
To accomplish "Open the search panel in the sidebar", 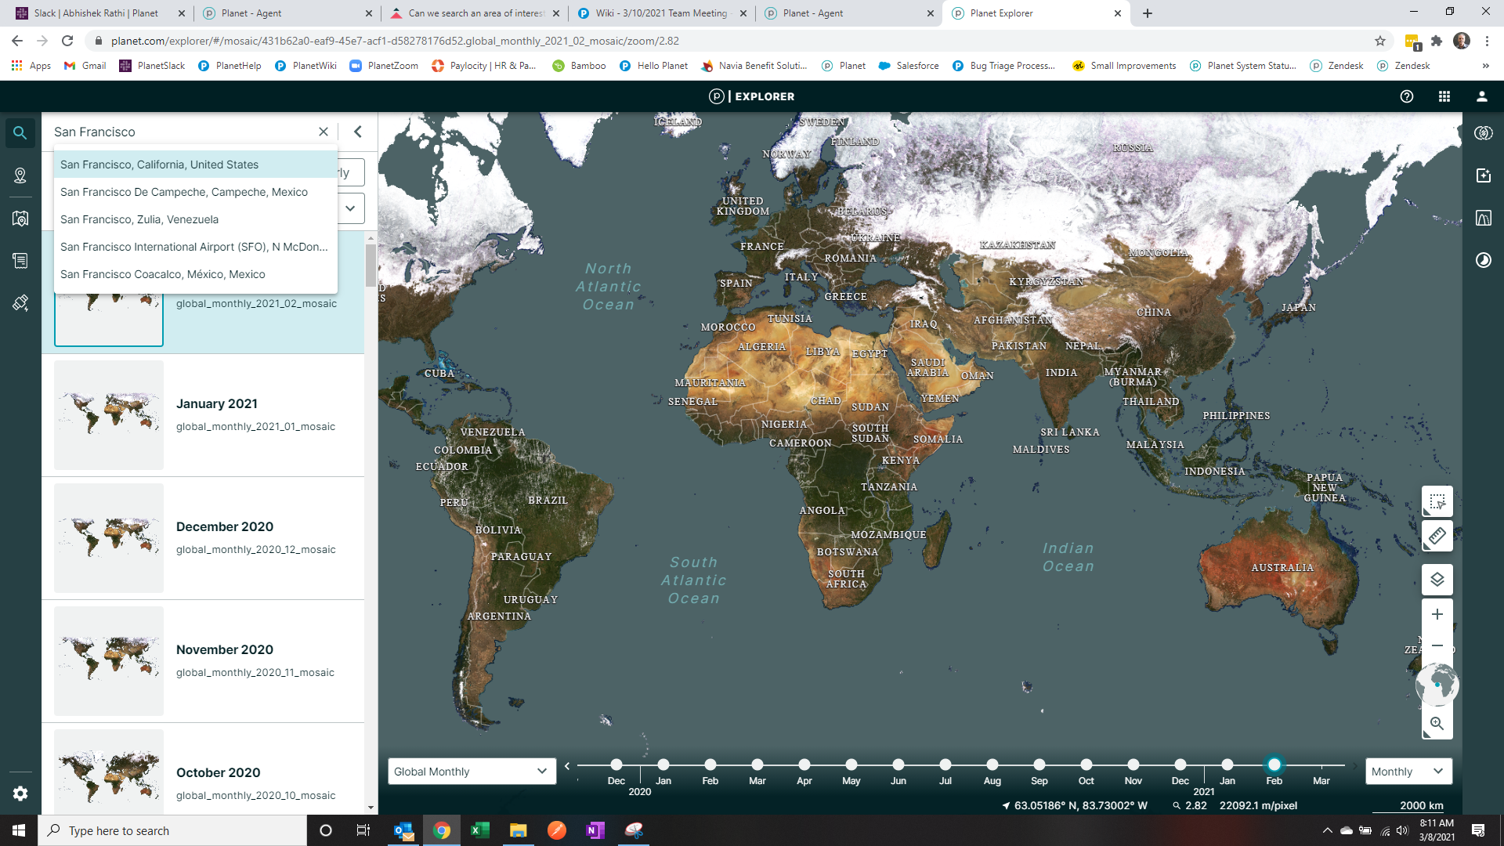I will pyautogui.click(x=20, y=132).
